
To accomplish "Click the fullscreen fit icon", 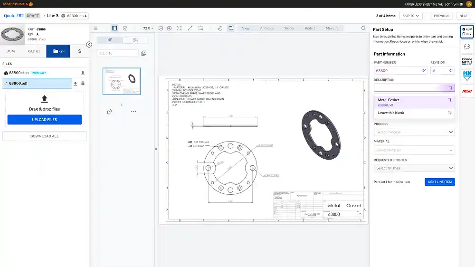I will 179,29.
